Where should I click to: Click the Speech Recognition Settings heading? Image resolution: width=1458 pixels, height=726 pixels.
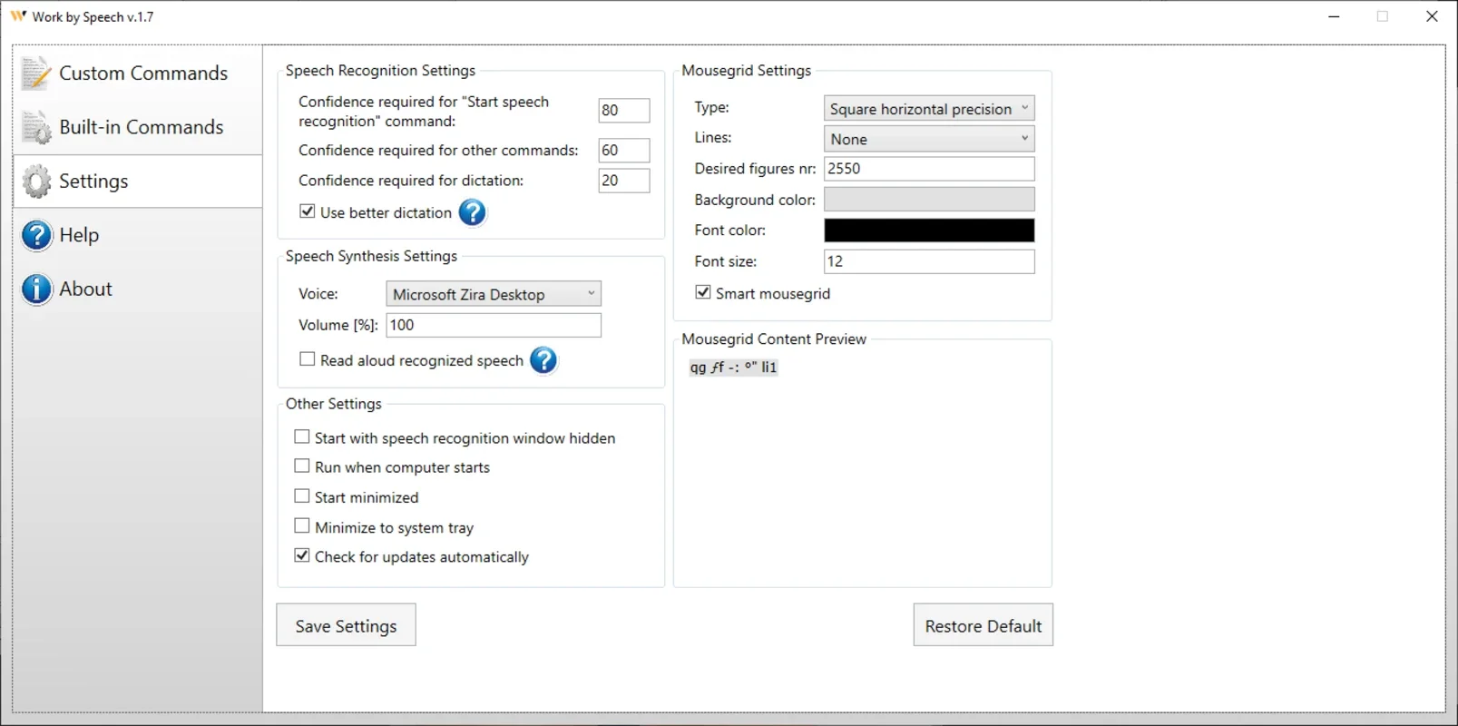pyautogui.click(x=380, y=71)
